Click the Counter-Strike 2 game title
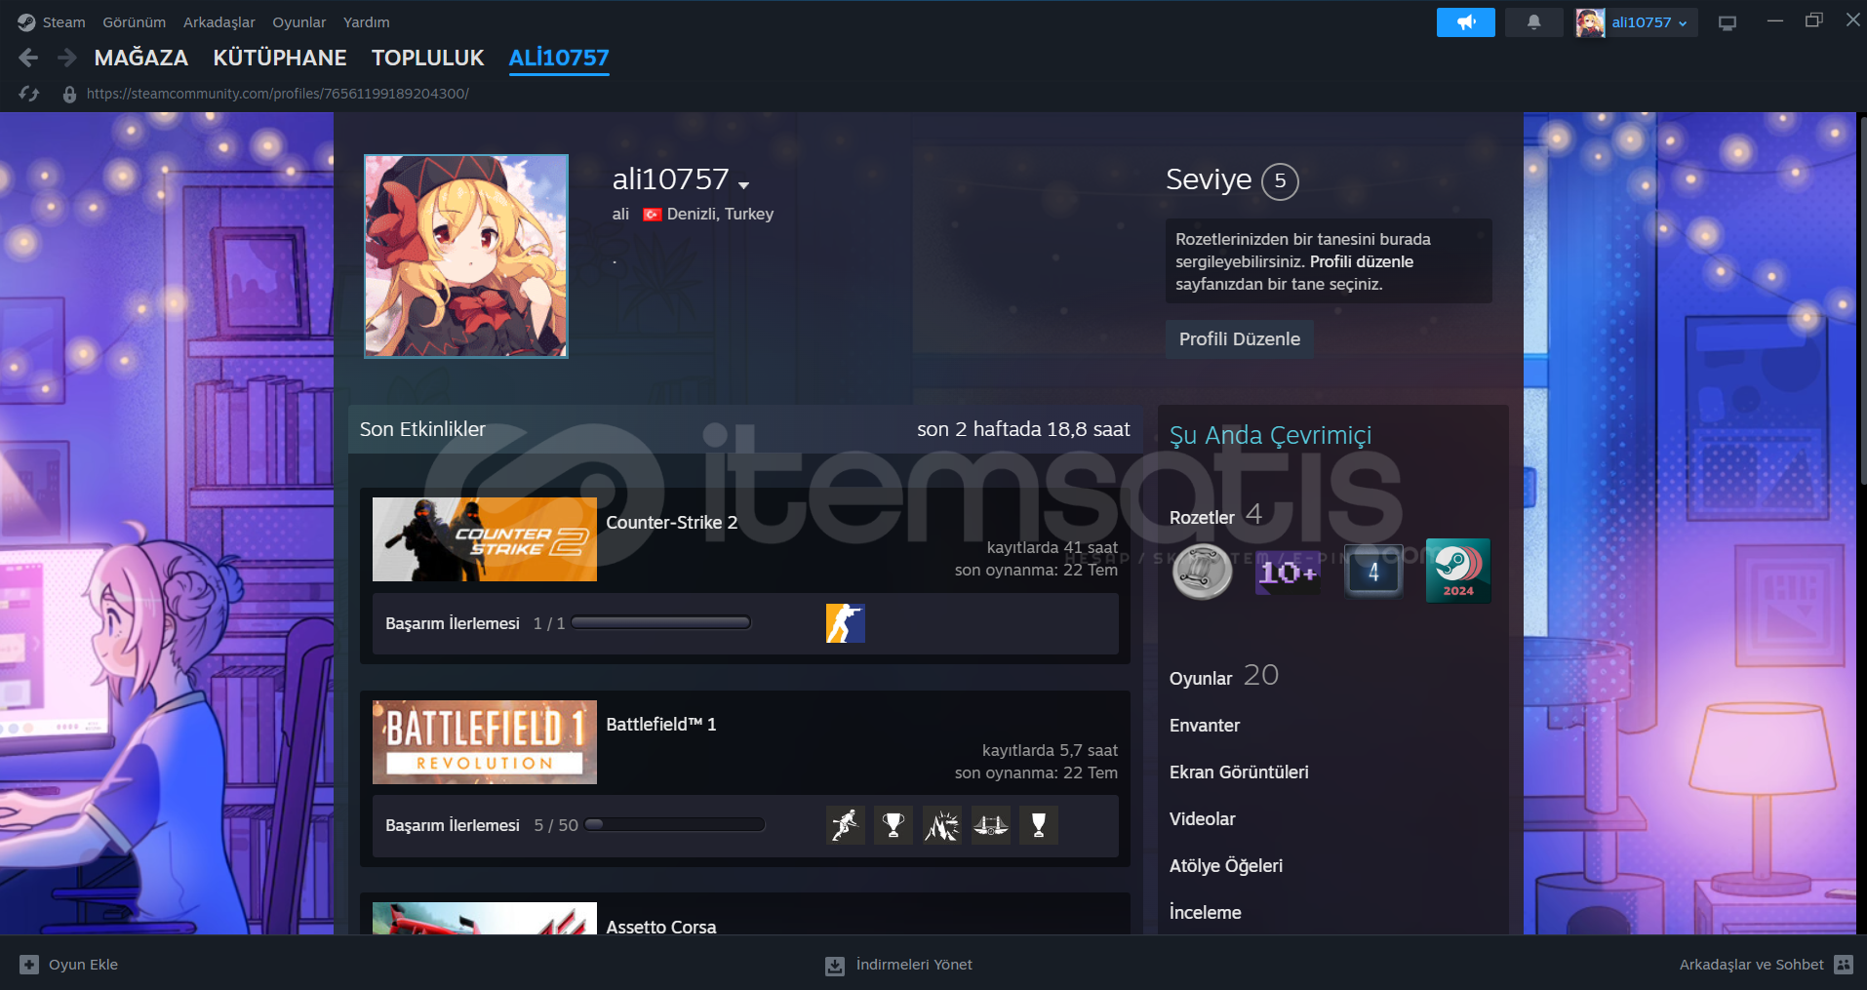This screenshot has width=1867, height=990. tap(672, 523)
